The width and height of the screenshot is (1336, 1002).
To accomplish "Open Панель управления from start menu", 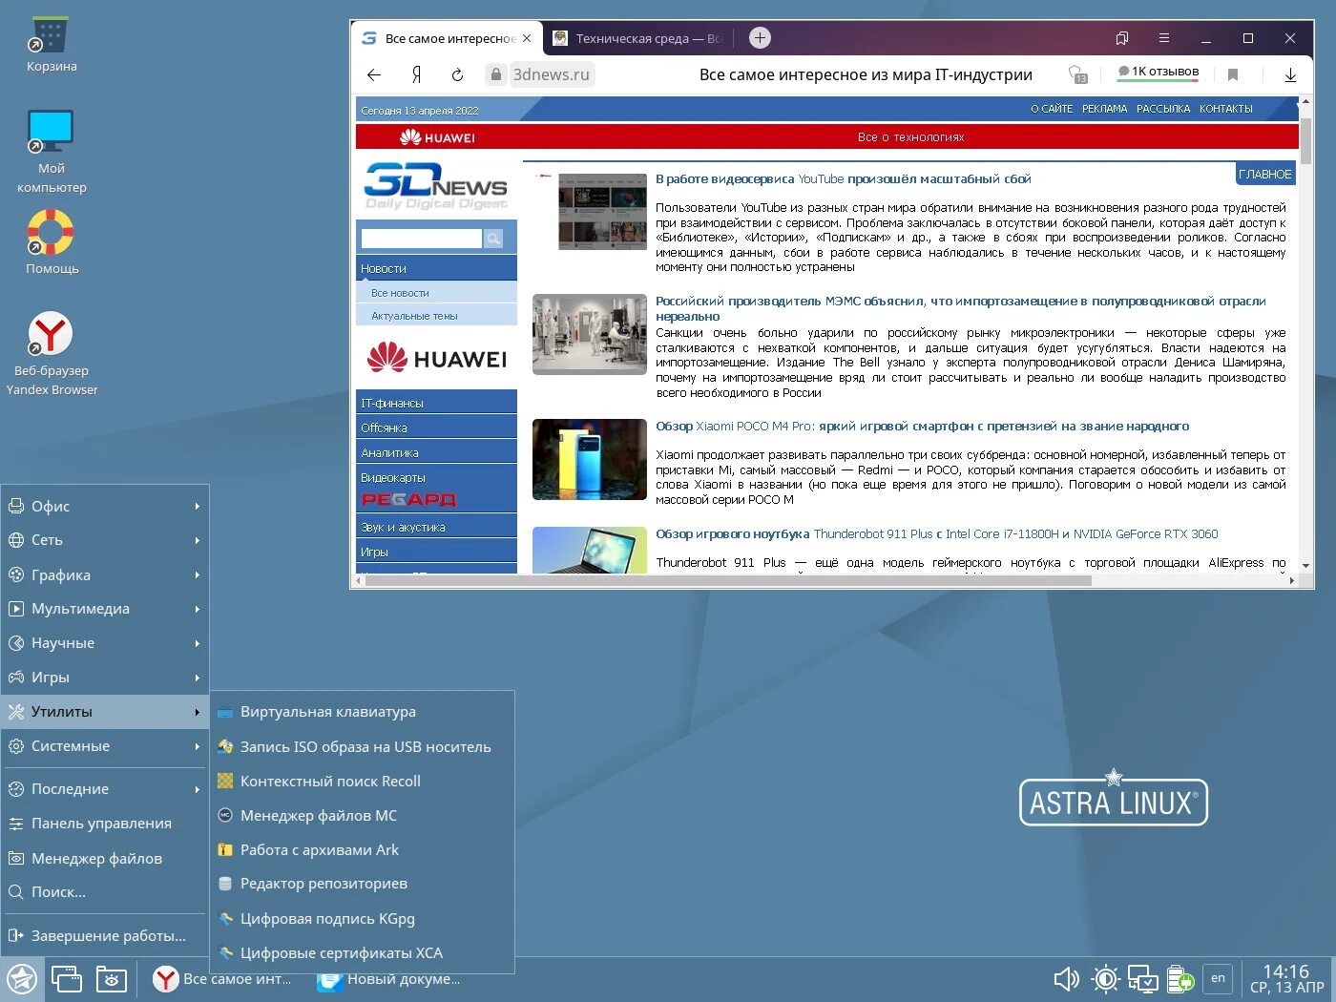I will click(105, 824).
